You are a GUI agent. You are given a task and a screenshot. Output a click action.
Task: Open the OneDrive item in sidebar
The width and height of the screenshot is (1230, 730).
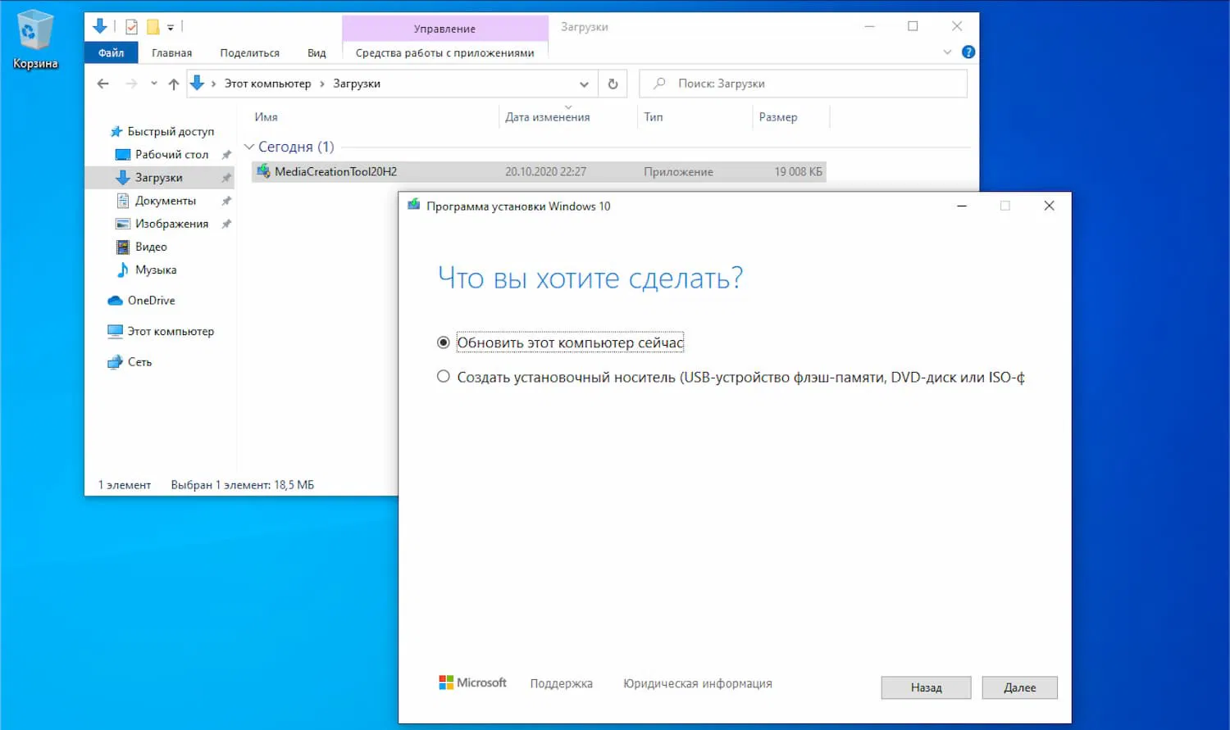pyautogui.click(x=151, y=300)
